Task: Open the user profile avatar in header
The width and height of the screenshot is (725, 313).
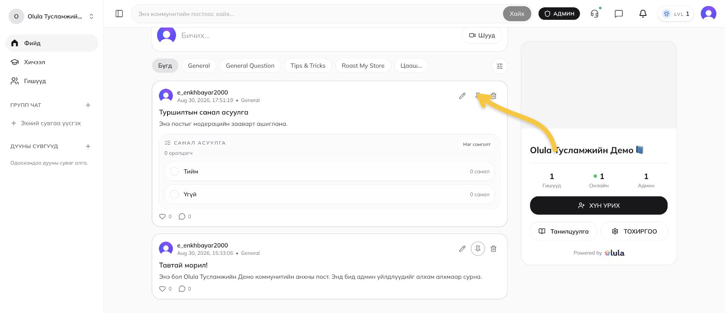Action: coord(709,14)
